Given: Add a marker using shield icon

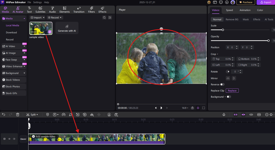Looking at the screenshot, I should [48, 115].
